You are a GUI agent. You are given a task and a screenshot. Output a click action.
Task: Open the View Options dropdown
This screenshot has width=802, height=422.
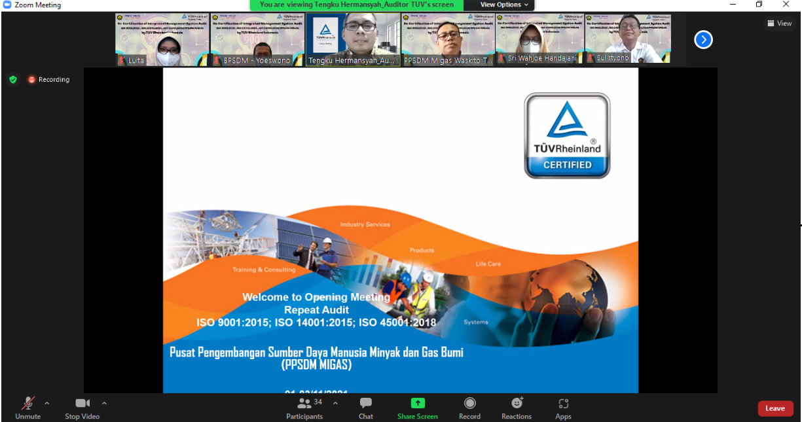click(x=501, y=5)
